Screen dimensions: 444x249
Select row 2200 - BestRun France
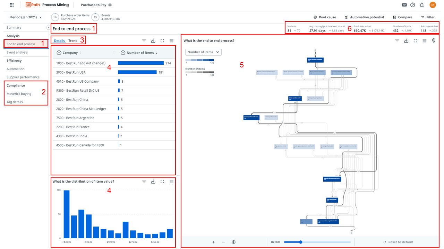(x=114, y=127)
